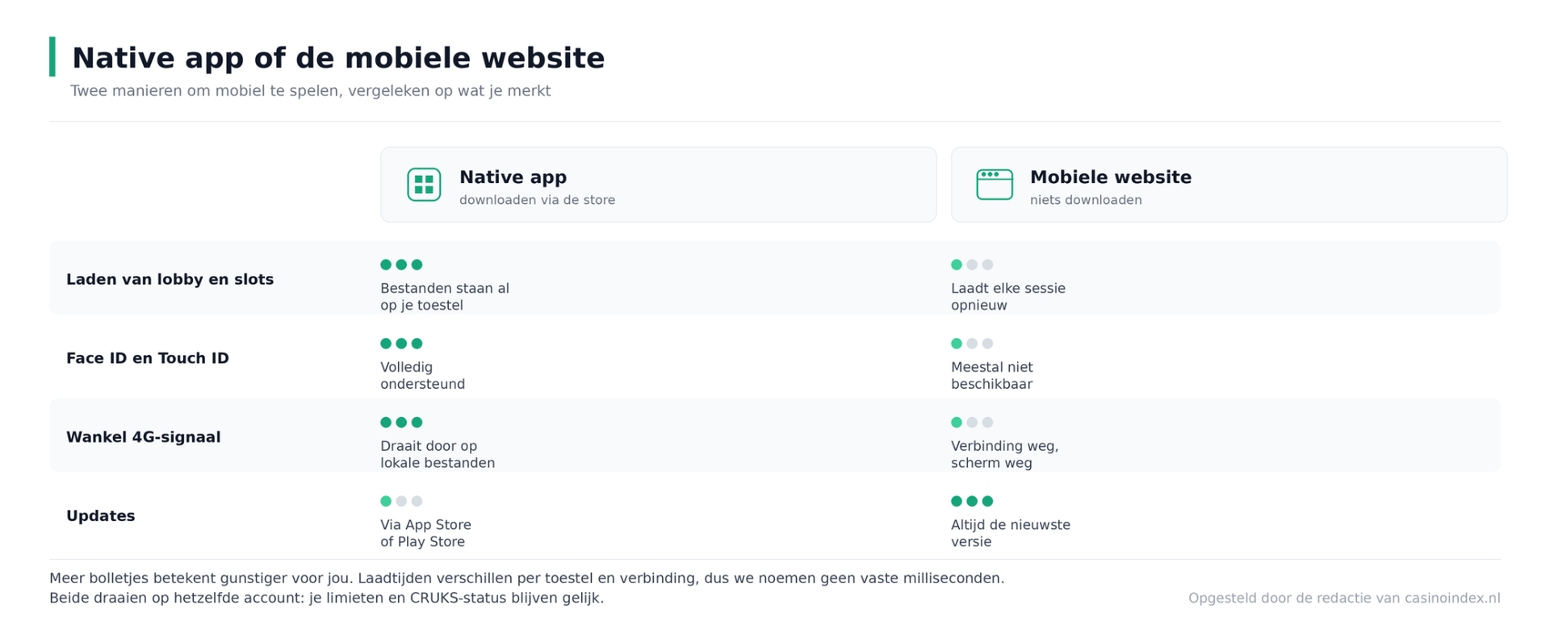Click rating dots above 'Volledig ondersteund'
This screenshot has width=1550, height=634.
(x=401, y=344)
